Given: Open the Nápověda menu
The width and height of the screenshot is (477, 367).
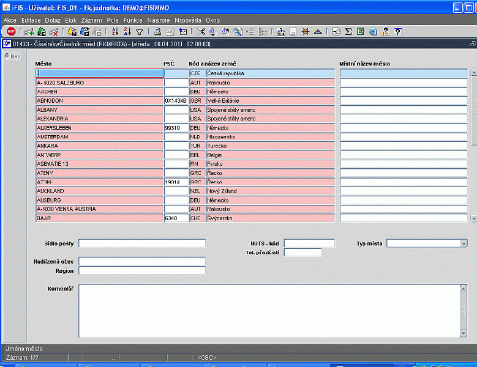Looking at the screenshot, I should pyautogui.click(x=188, y=20).
